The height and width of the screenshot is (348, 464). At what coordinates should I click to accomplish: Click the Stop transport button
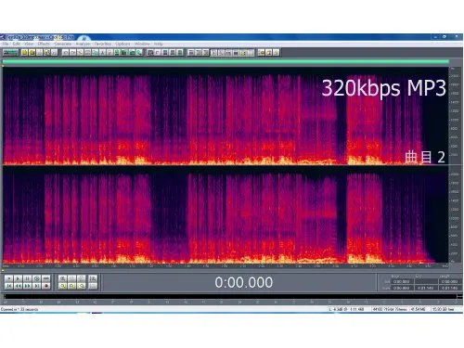(x=8, y=278)
